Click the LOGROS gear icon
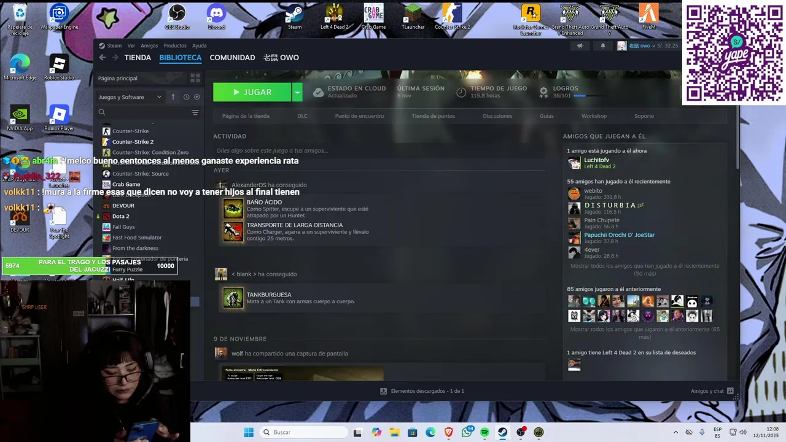 pos(543,92)
